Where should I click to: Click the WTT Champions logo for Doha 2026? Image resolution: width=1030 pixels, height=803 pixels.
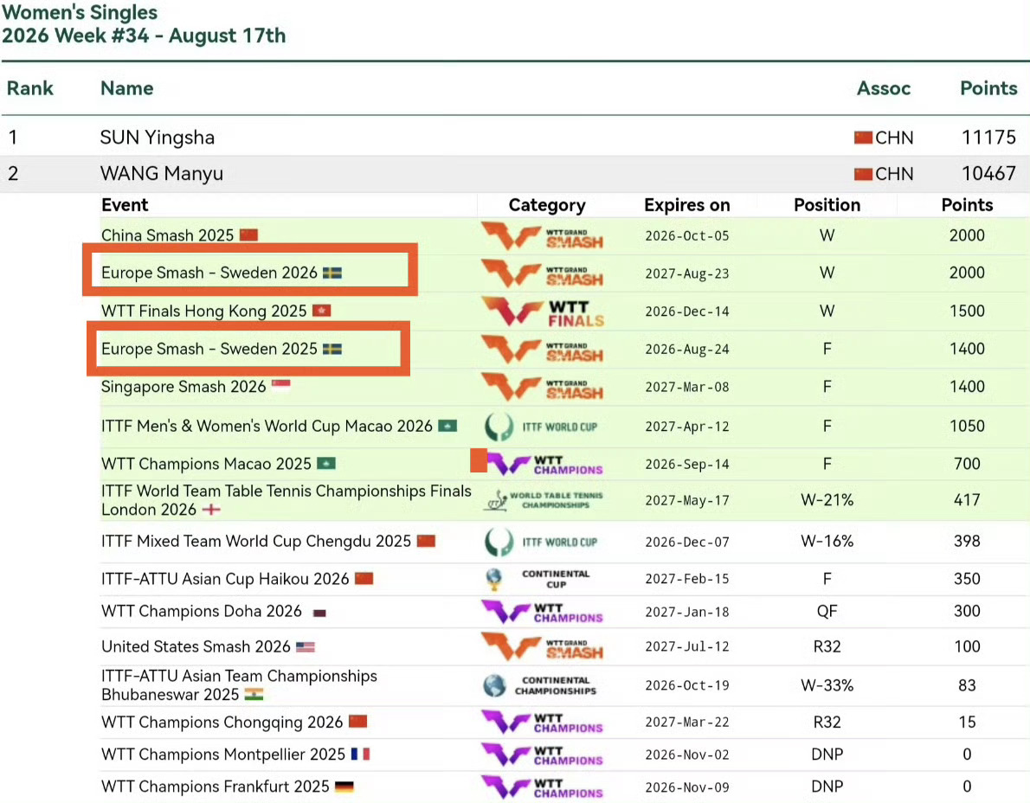(x=542, y=612)
